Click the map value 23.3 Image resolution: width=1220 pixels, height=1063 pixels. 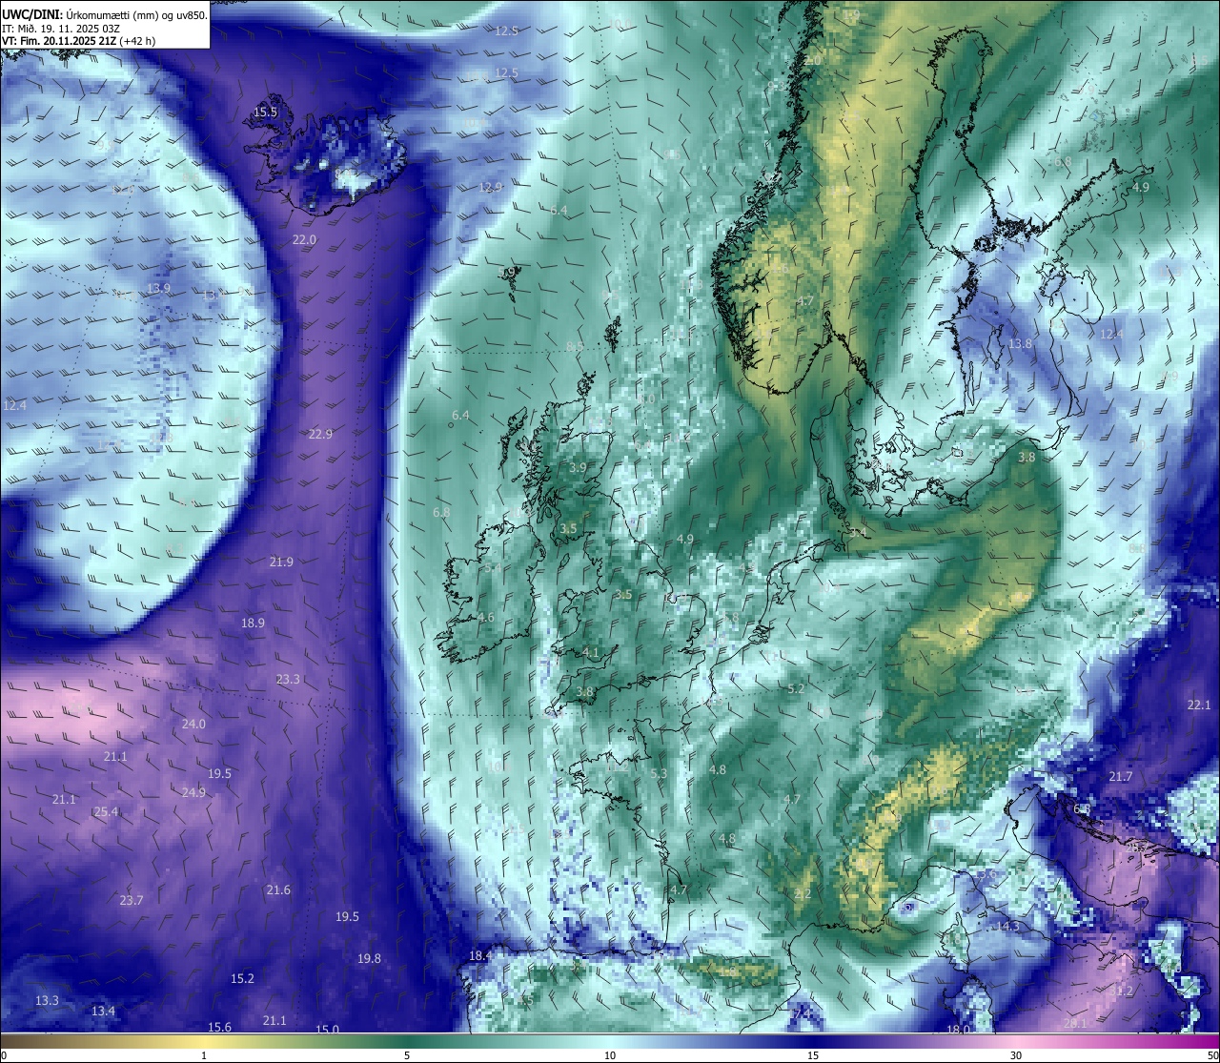click(x=288, y=680)
